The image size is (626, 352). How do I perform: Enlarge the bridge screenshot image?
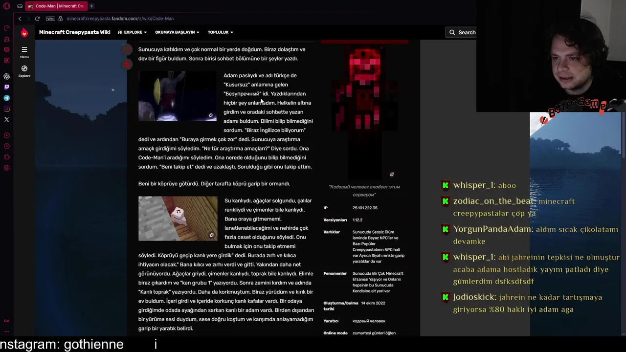[211, 235]
